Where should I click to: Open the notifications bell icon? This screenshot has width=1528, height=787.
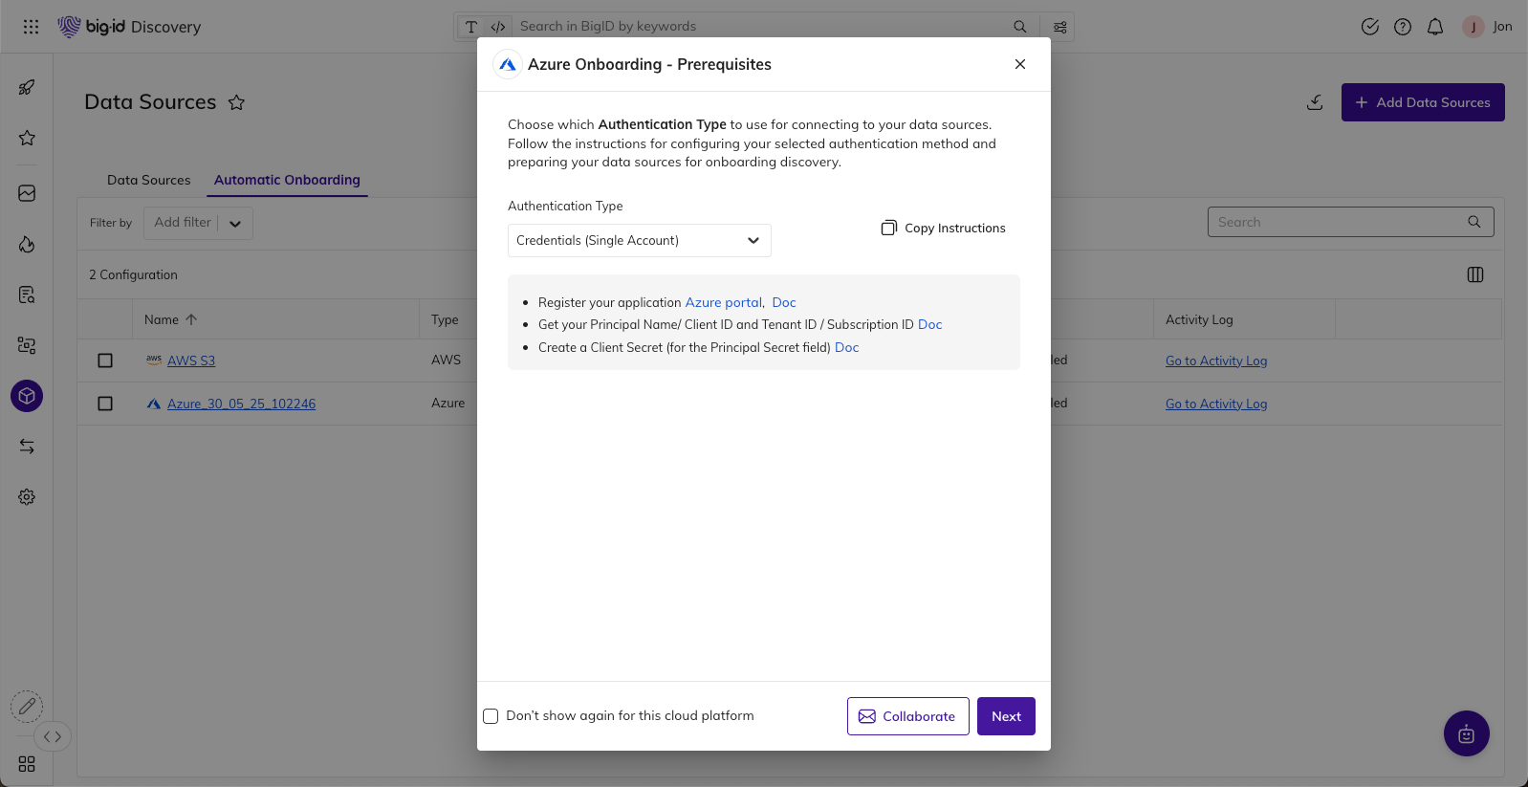pyautogui.click(x=1435, y=27)
